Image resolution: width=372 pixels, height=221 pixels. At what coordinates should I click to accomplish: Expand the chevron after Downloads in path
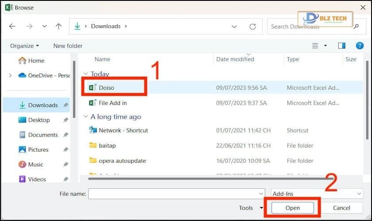[x=126, y=26]
